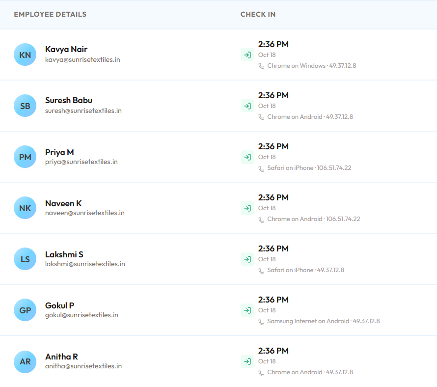This screenshot has width=437, height=387.
Task: Click email kavya@sunrisetextiles.in
Action: click(82, 59)
